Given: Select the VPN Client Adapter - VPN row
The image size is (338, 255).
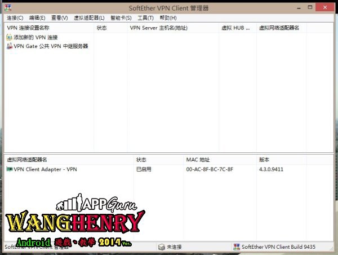Looking at the screenshot, I should coord(168,169).
